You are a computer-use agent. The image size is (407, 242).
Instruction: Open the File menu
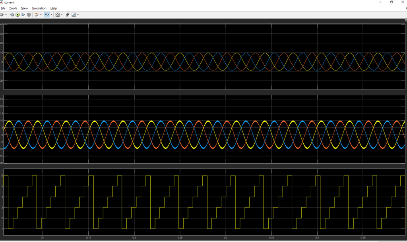(3, 8)
